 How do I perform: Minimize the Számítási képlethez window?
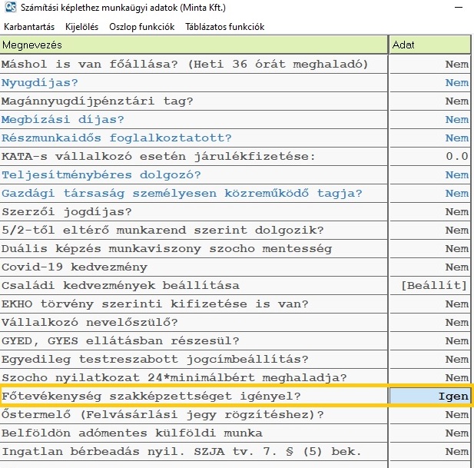(x=459, y=8)
